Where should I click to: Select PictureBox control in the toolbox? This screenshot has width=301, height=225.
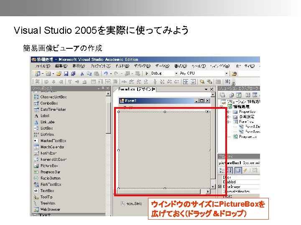click(46, 166)
